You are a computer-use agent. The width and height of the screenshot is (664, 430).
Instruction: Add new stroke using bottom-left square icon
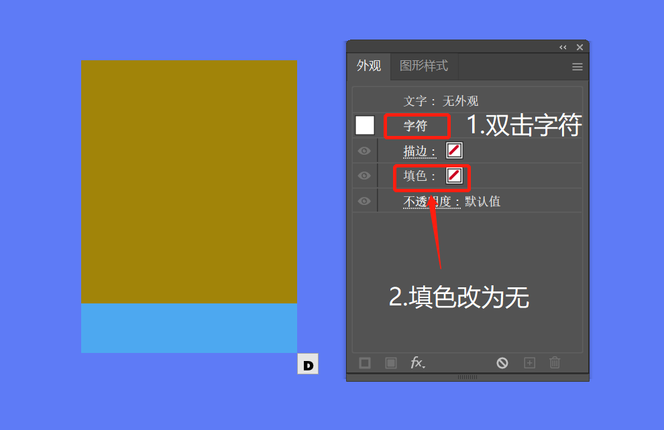pos(365,363)
